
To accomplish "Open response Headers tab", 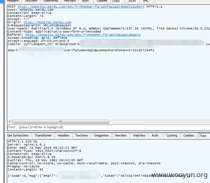I will (x=63, y=135).
